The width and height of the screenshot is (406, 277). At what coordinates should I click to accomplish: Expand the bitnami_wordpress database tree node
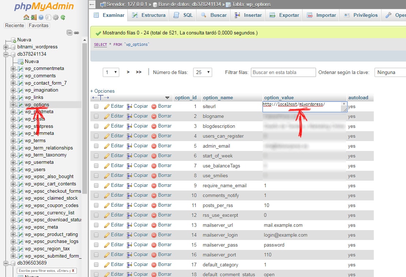(6, 47)
